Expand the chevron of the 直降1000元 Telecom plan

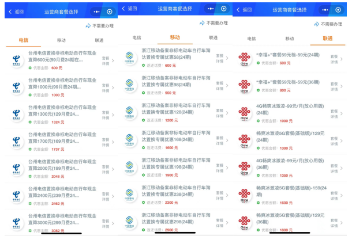pos(113,87)
